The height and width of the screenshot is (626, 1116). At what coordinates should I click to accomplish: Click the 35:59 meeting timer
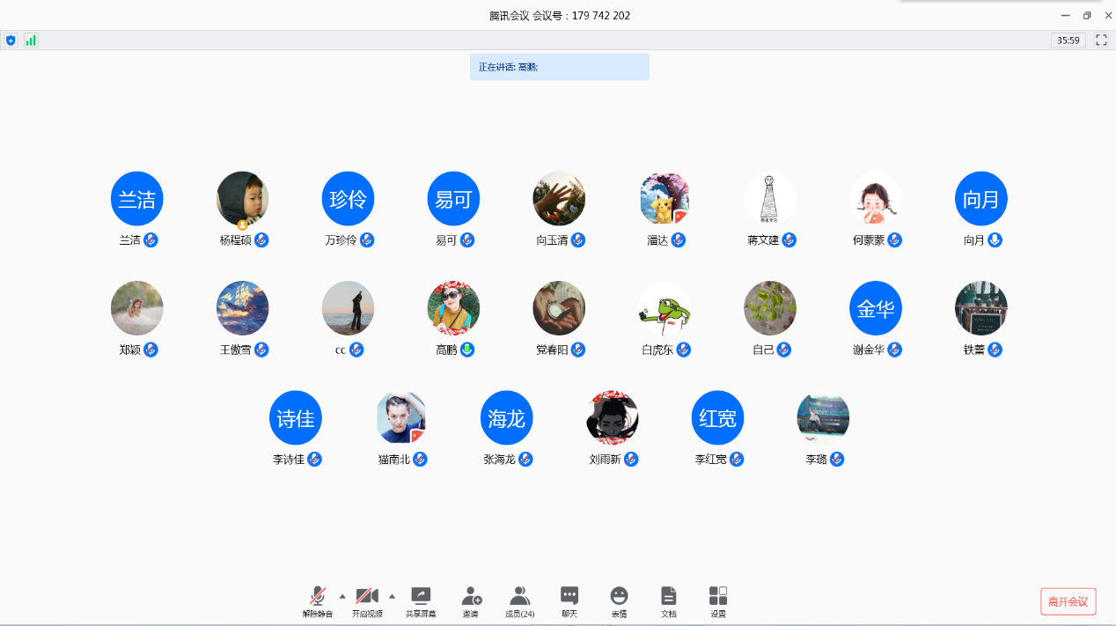[1068, 41]
